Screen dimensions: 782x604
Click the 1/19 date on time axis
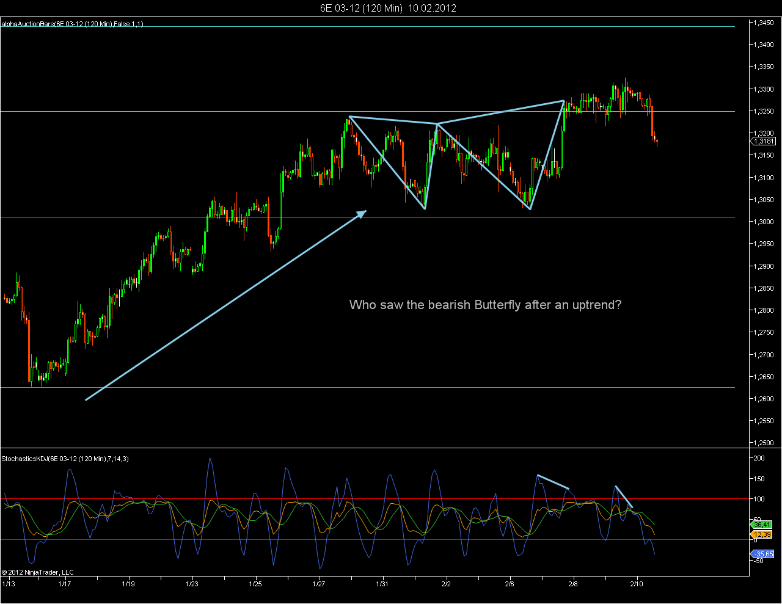click(128, 584)
